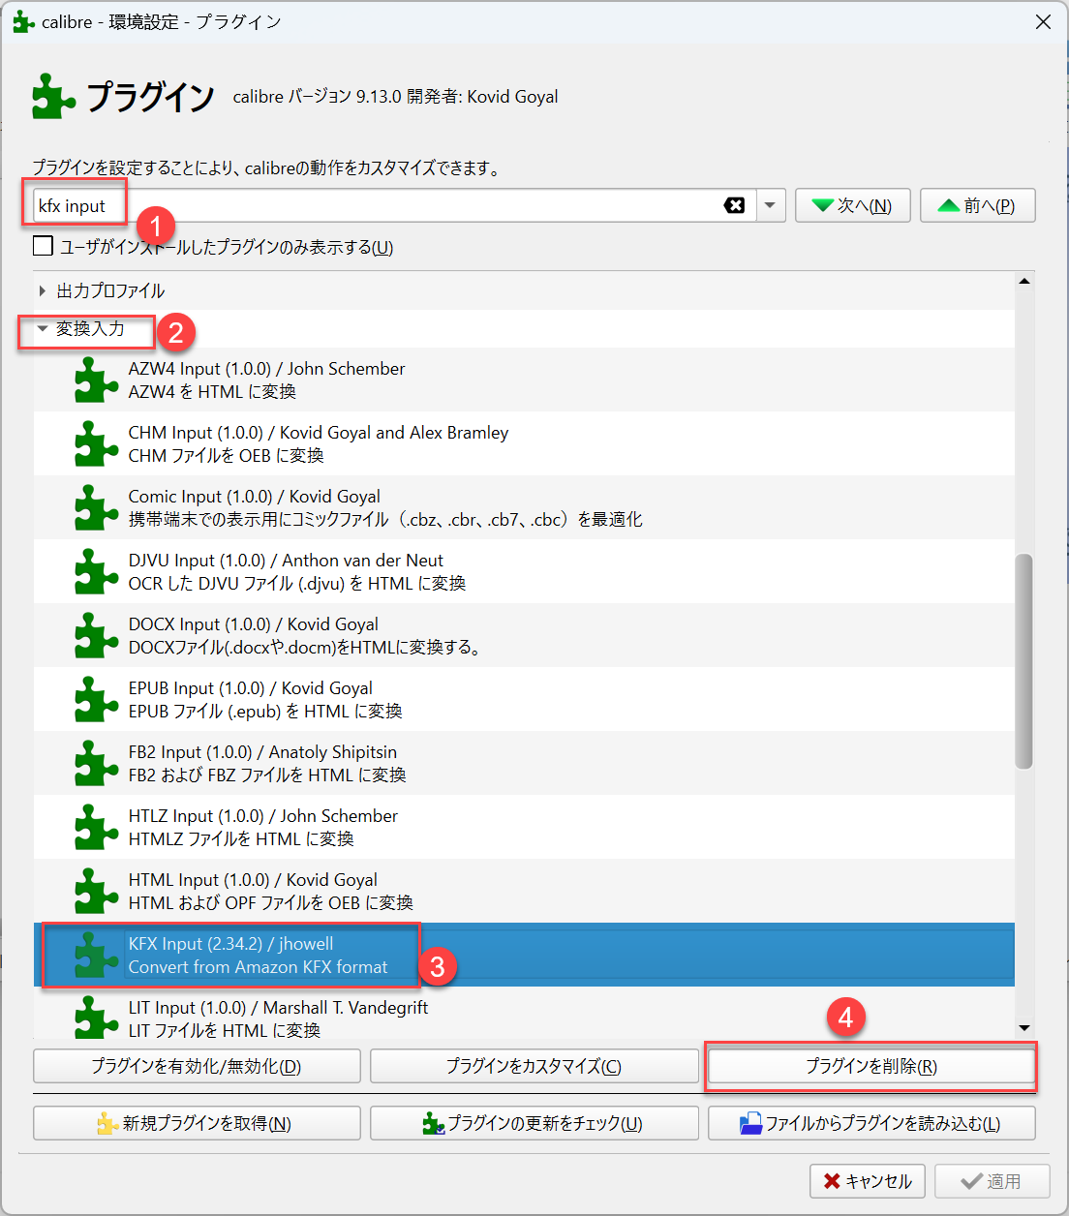Select DOCX Input (1.0.0) / Kovid Goyal row
The width and height of the screenshot is (1069, 1216).
coord(524,635)
